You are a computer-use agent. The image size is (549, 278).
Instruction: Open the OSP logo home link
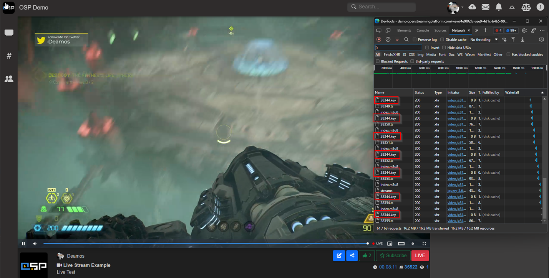(9, 8)
